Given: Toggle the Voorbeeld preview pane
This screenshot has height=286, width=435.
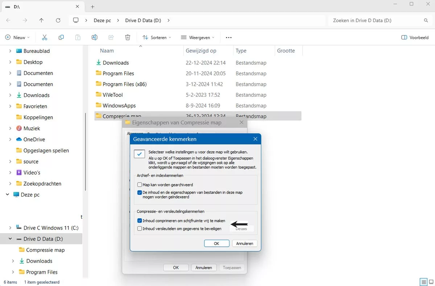Looking at the screenshot, I should (415, 37).
